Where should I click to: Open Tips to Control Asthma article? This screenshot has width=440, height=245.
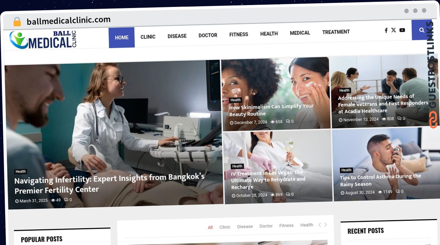[x=381, y=180]
